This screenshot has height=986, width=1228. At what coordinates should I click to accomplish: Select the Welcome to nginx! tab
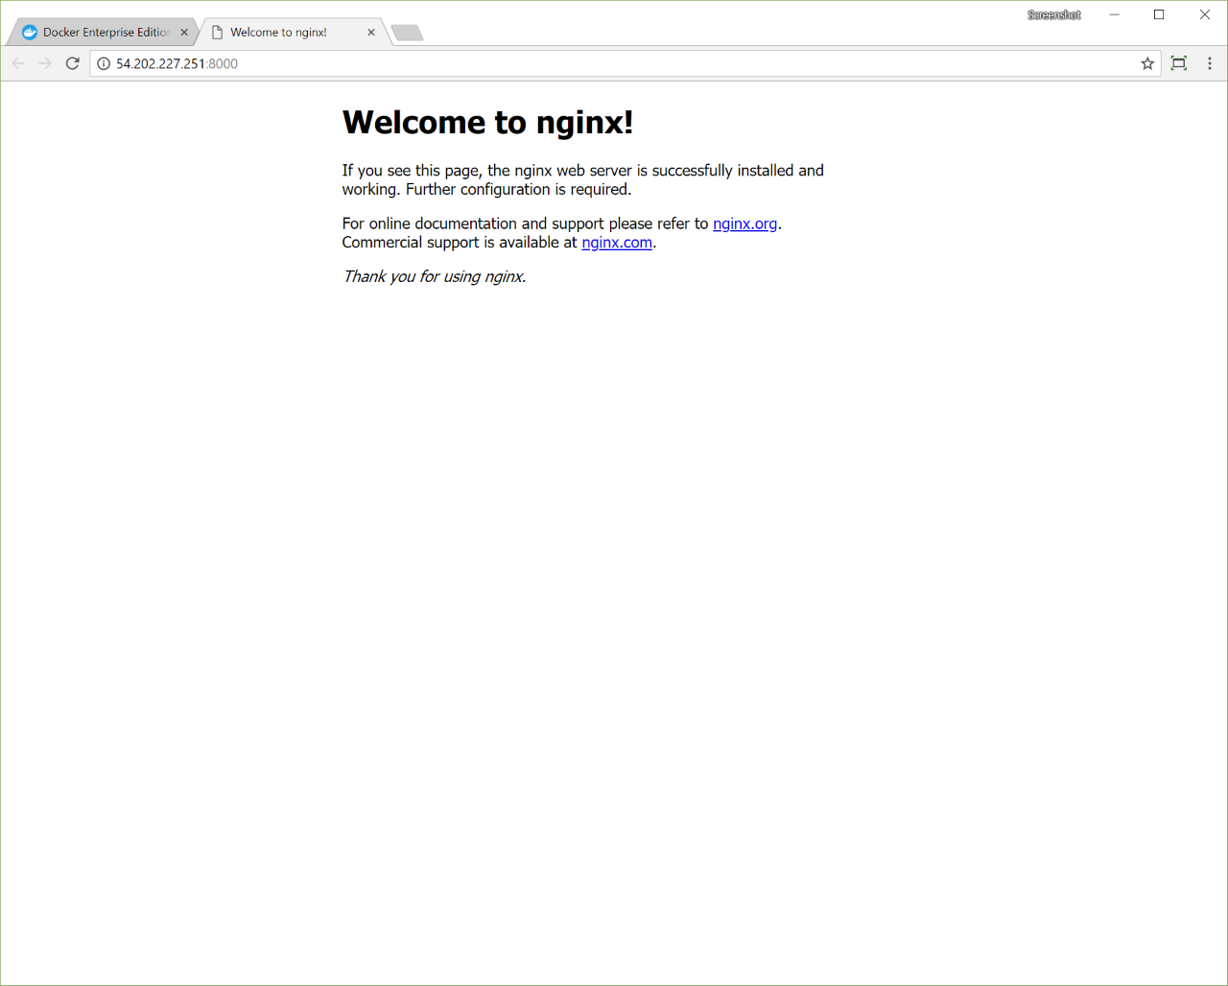278,33
